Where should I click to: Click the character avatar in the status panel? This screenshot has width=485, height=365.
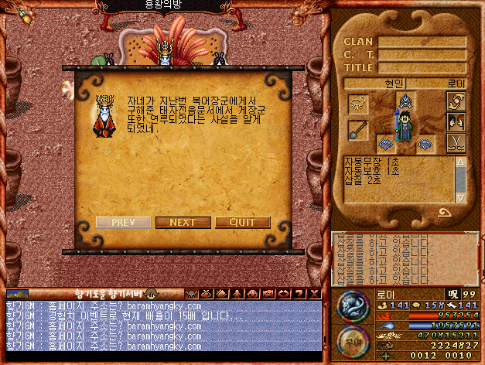click(405, 126)
